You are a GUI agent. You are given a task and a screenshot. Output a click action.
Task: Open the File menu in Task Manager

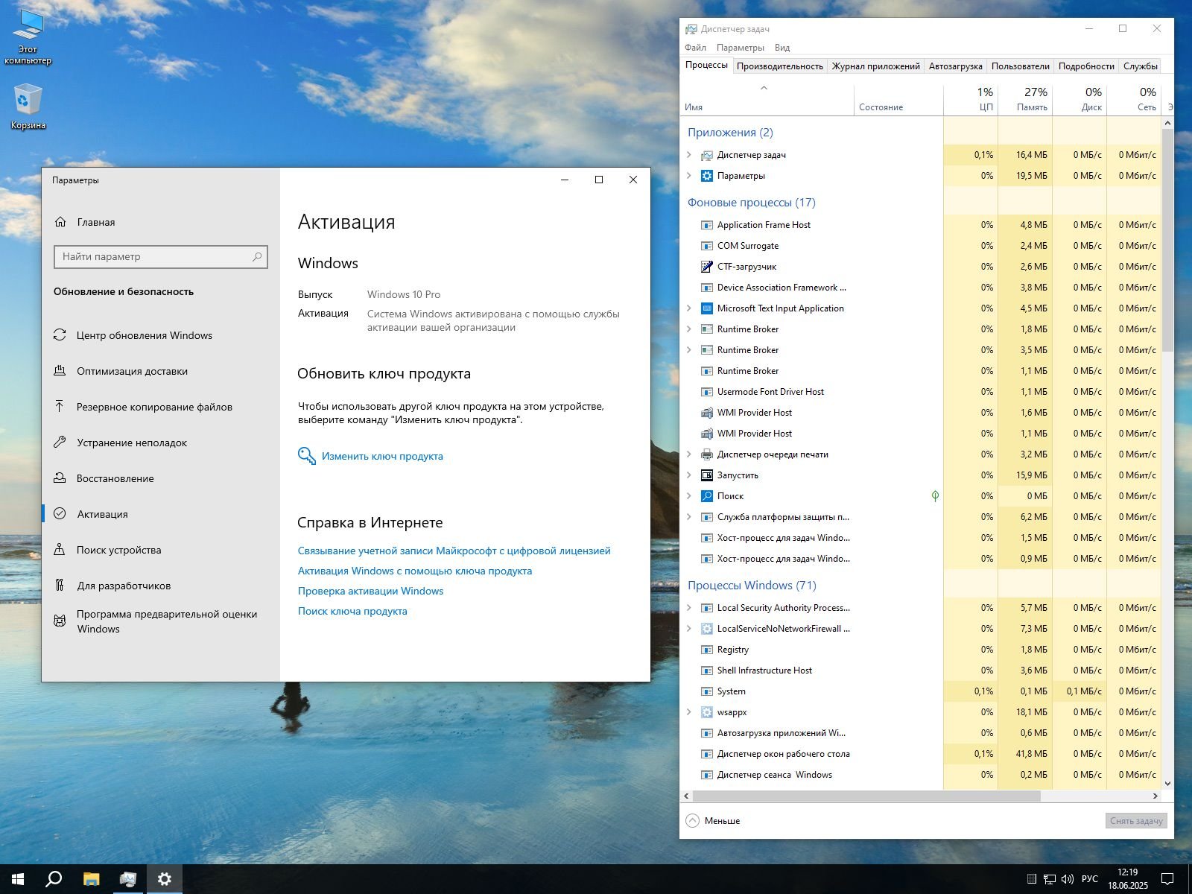coord(695,48)
